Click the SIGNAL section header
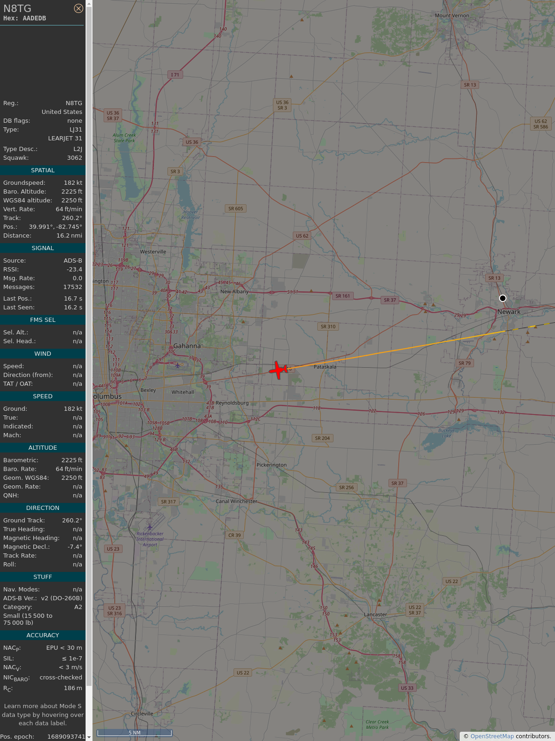555x741 pixels. click(43, 248)
